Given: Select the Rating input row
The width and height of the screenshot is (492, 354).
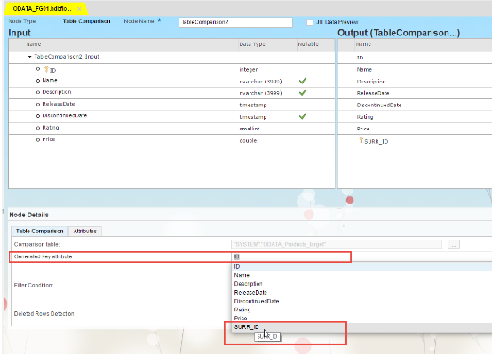Looking at the screenshot, I should pyautogui.click(x=171, y=129).
